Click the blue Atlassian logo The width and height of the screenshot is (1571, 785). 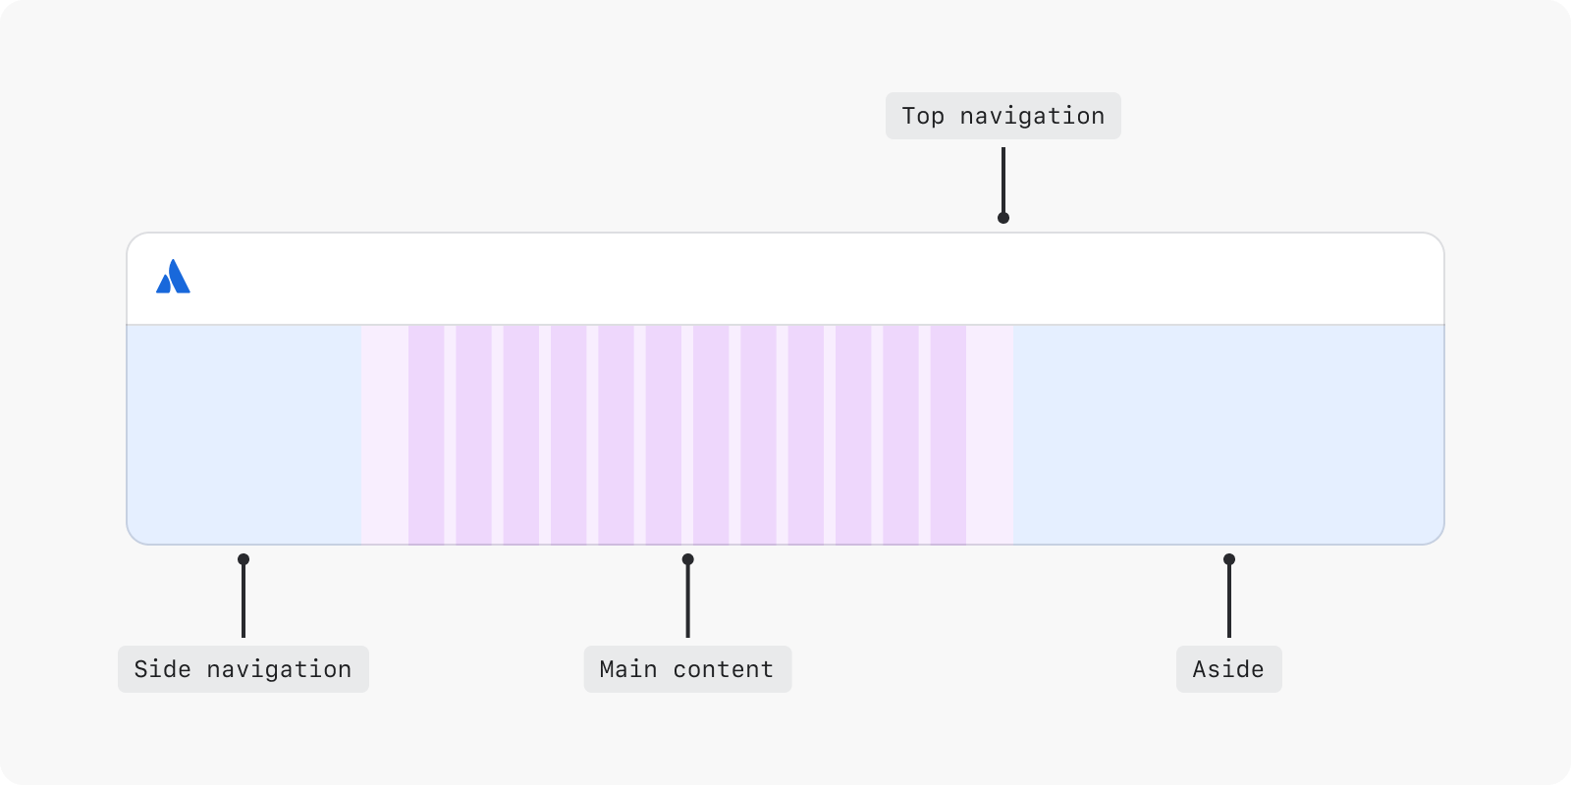173,277
